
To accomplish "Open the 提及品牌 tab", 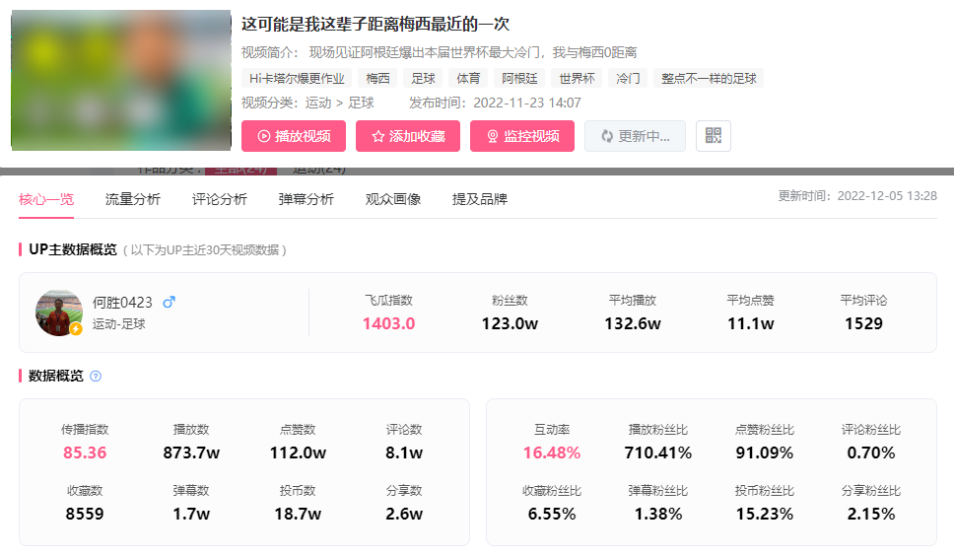I will pyautogui.click(x=479, y=199).
